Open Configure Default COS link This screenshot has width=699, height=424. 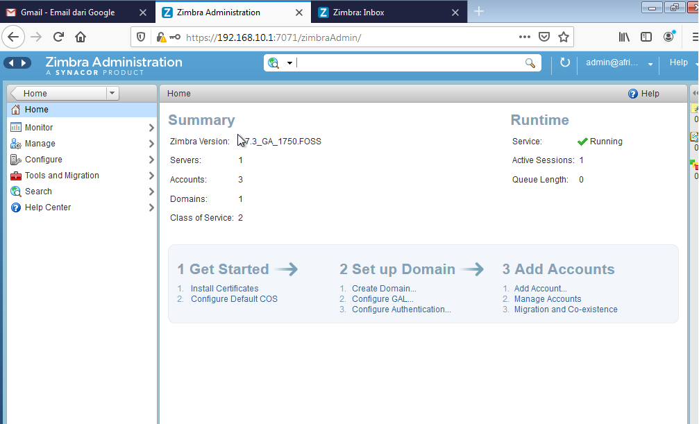(234, 298)
